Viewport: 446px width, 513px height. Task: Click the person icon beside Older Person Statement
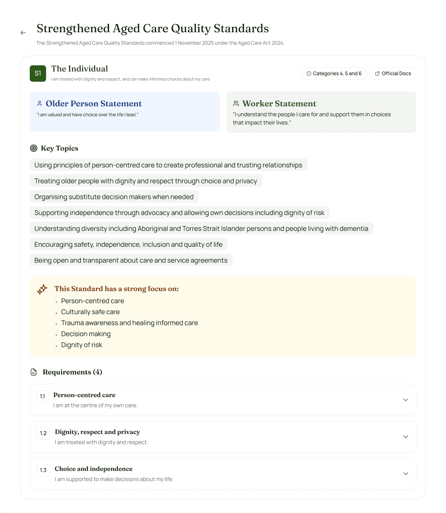(x=39, y=103)
